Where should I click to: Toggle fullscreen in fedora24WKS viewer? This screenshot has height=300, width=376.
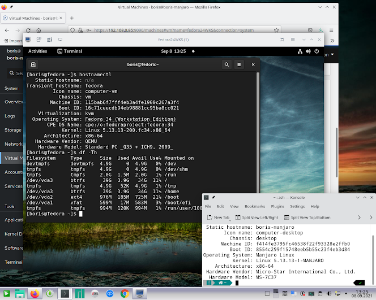point(282,40)
